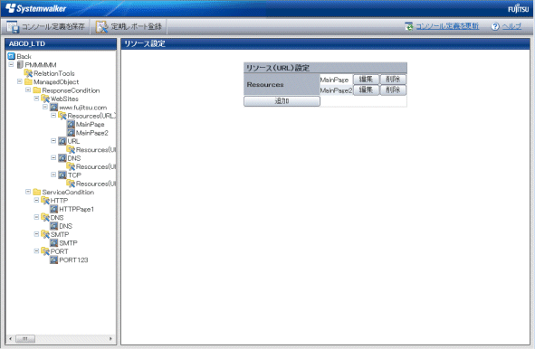Click the MainPage node icon in tree
The image size is (535, 349).
tap(71, 124)
